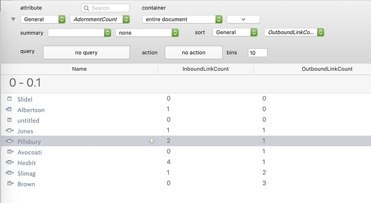The image size is (371, 203).
Task: Click Nesbit's InboundLinkCount value 4
Action: pyautogui.click(x=168, y=162)
